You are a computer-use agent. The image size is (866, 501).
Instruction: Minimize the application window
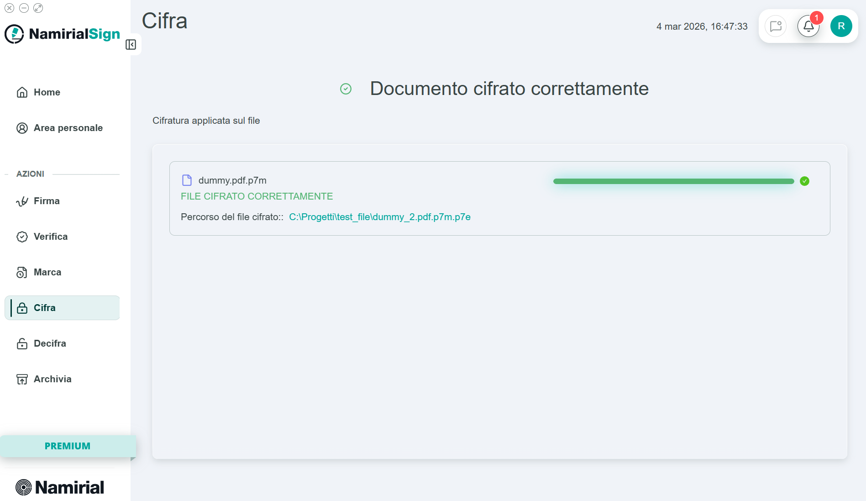click(x=24, y=8)
